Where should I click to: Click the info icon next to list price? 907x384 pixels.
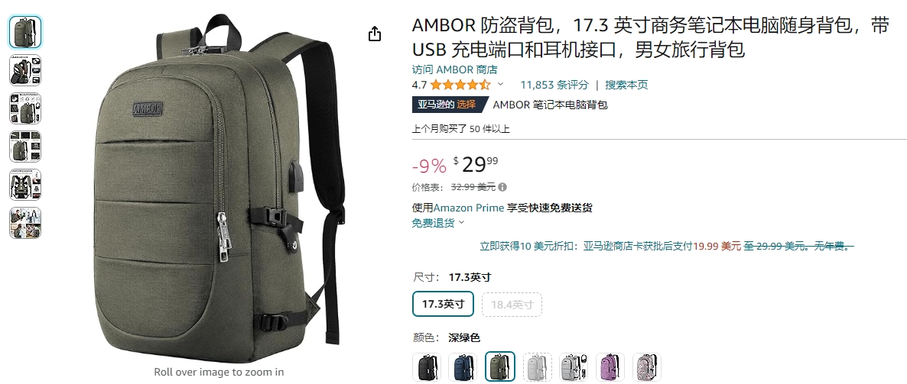tap(502, 187)
